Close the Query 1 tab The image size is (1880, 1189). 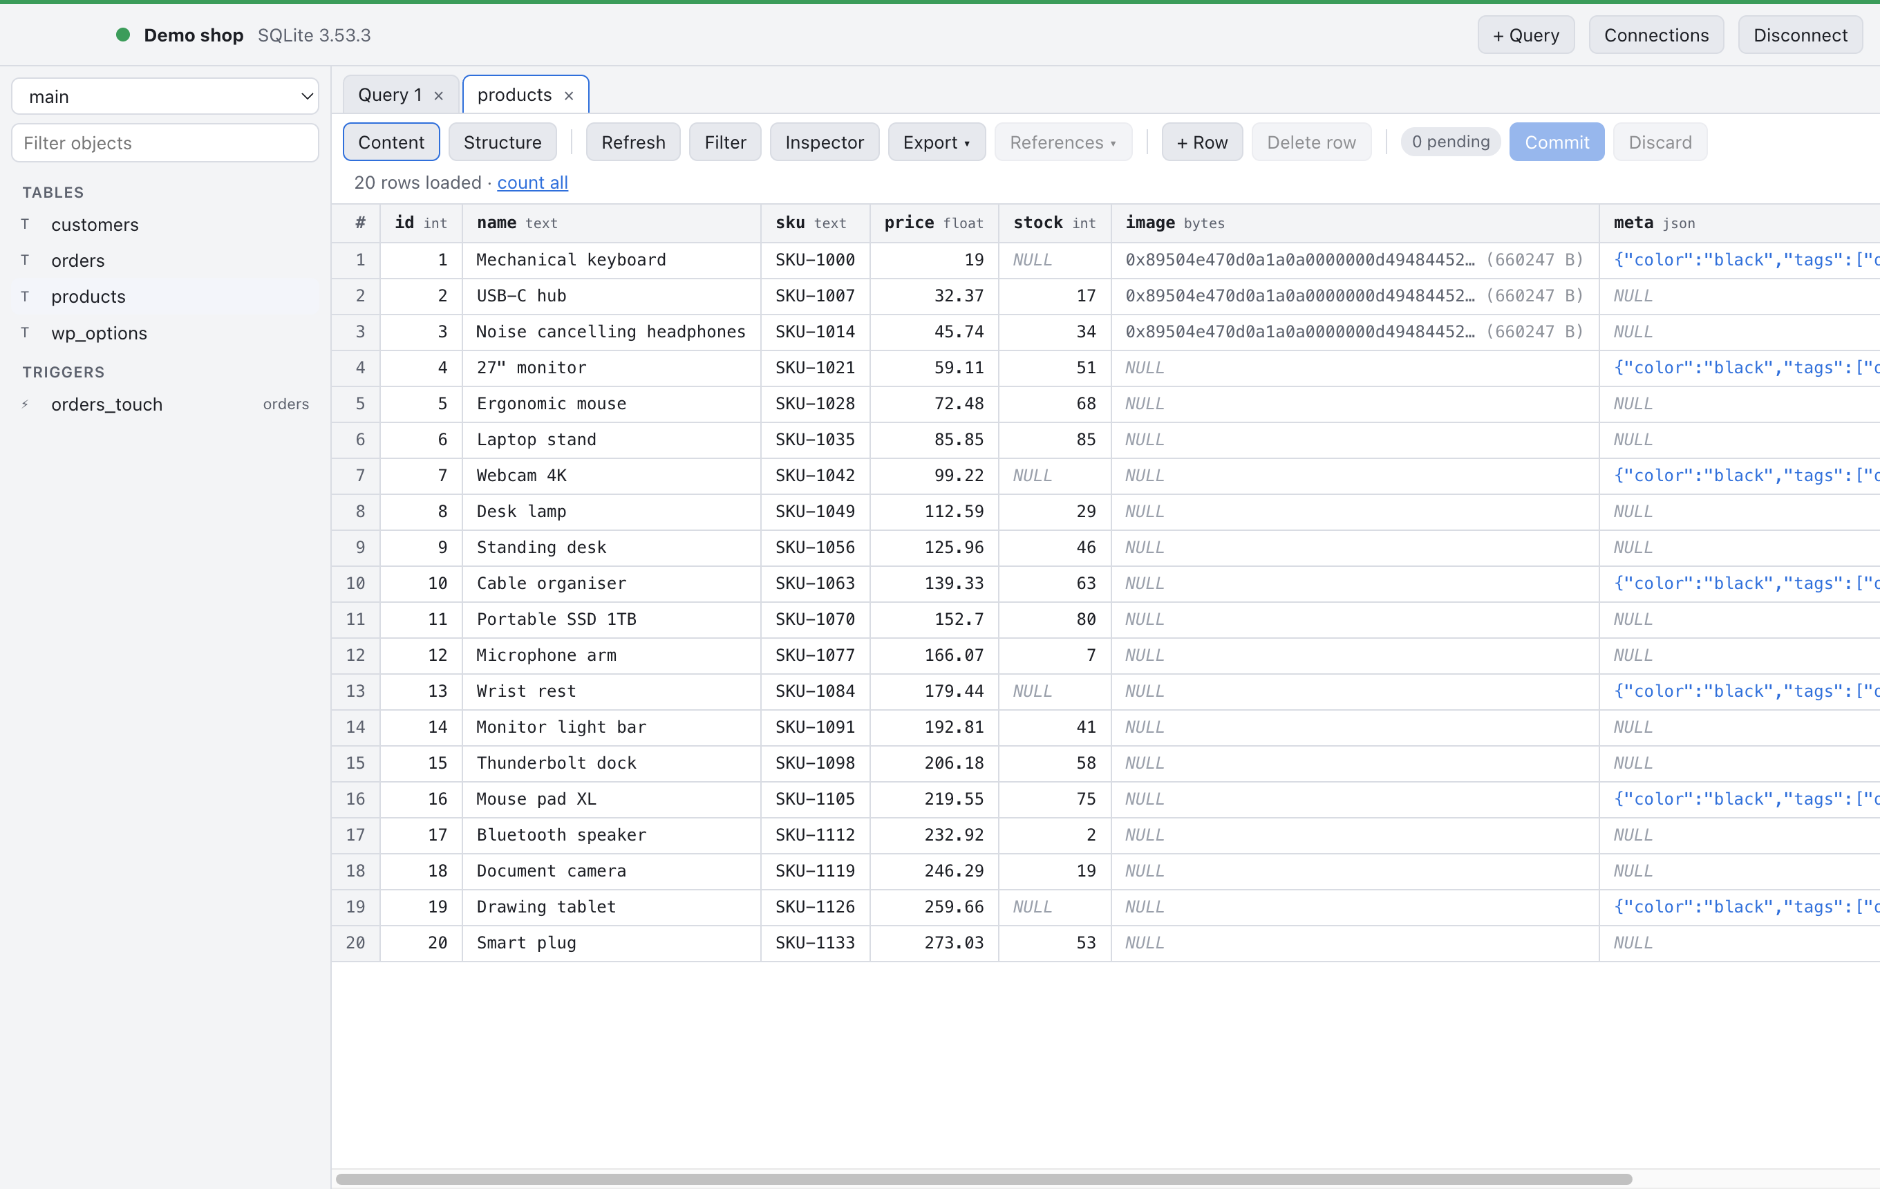pos(439,95)
